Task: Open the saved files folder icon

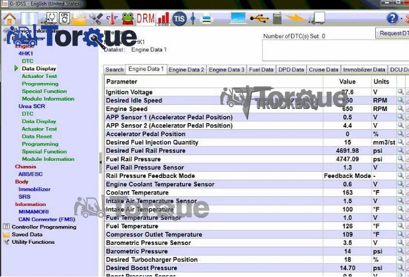Action: 79,19
